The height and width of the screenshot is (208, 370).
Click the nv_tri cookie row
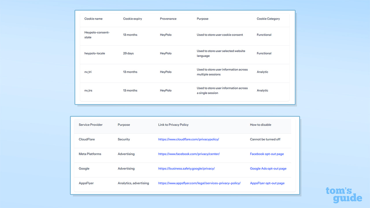(x=88, y=72)
